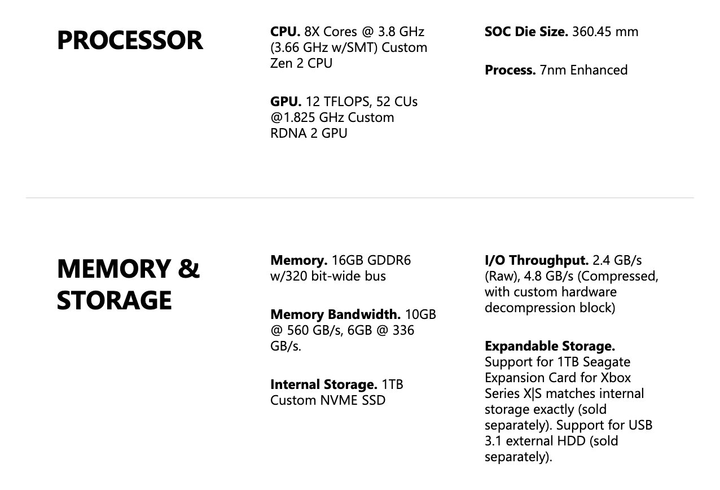Click the SOC Die Size label
This screenshot has height=490, width=720.
click(x=526, y=32)
